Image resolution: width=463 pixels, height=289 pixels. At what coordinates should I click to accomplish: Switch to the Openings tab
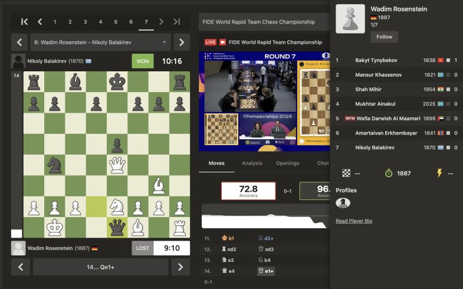point(287,163)
